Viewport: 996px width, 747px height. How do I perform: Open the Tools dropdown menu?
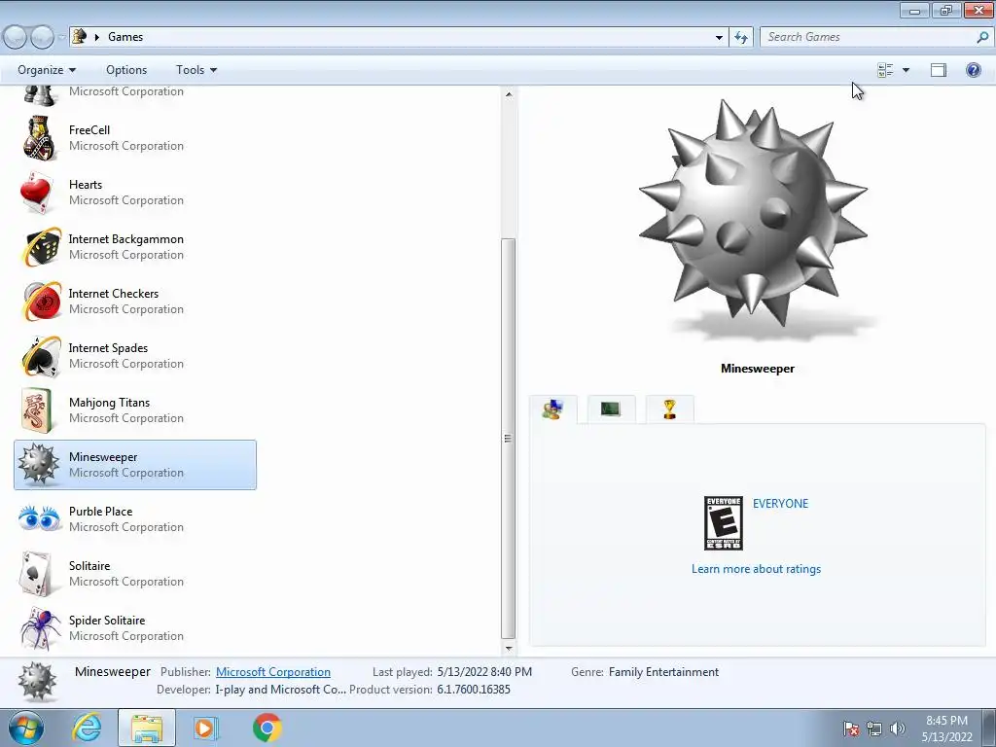pos(196,70)
